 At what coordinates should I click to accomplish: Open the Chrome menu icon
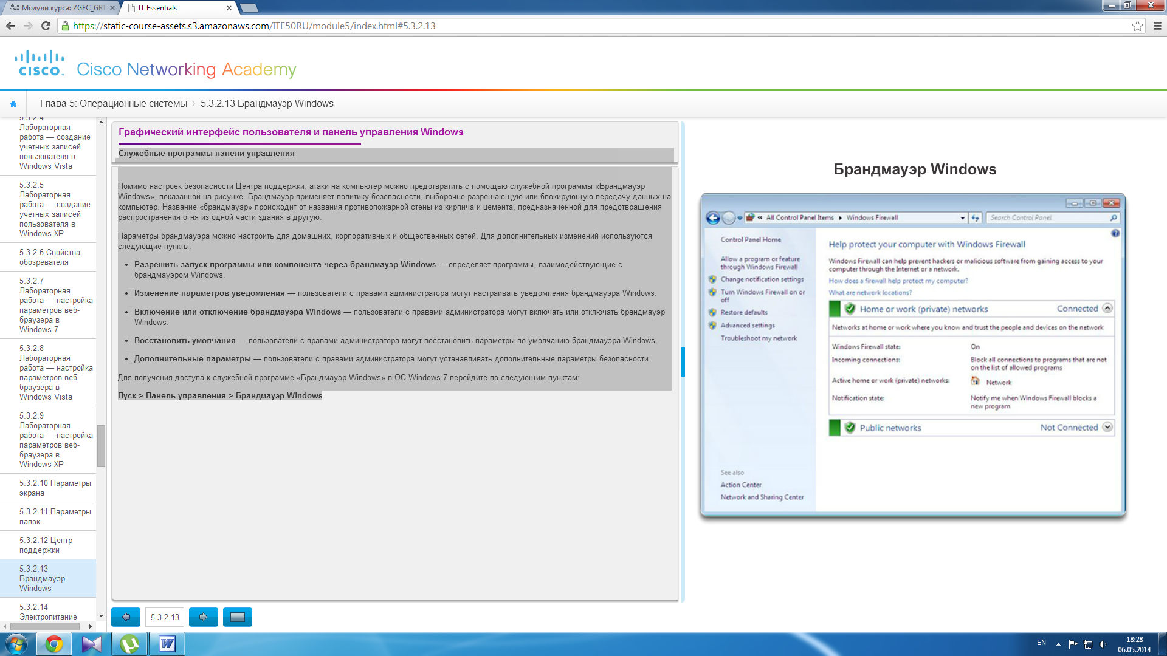click(1157, 26)
